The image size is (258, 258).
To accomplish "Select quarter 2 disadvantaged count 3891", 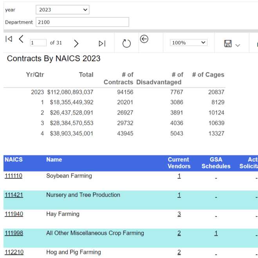I will point(177,113).
